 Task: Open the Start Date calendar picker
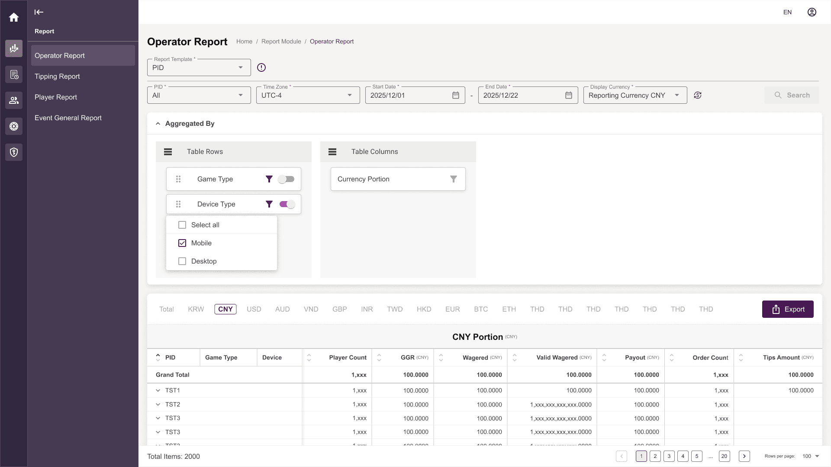(456, 95)
